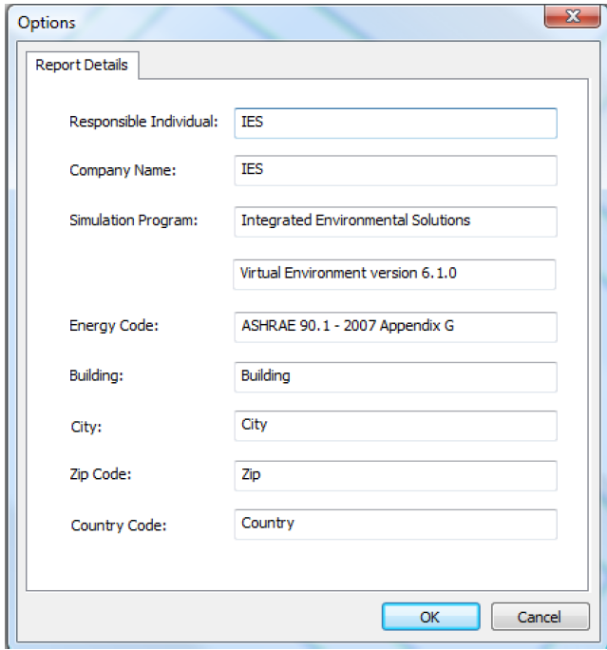Click the Country Code text field
607x650 pixels.
tap(394, 524)
